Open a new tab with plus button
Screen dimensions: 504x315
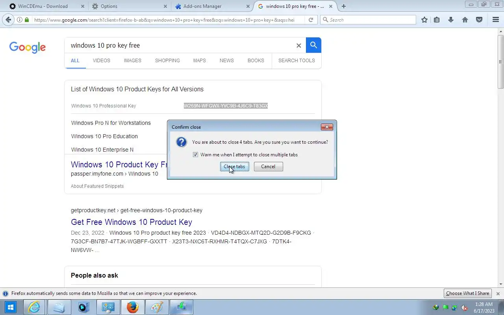(344, 6)
